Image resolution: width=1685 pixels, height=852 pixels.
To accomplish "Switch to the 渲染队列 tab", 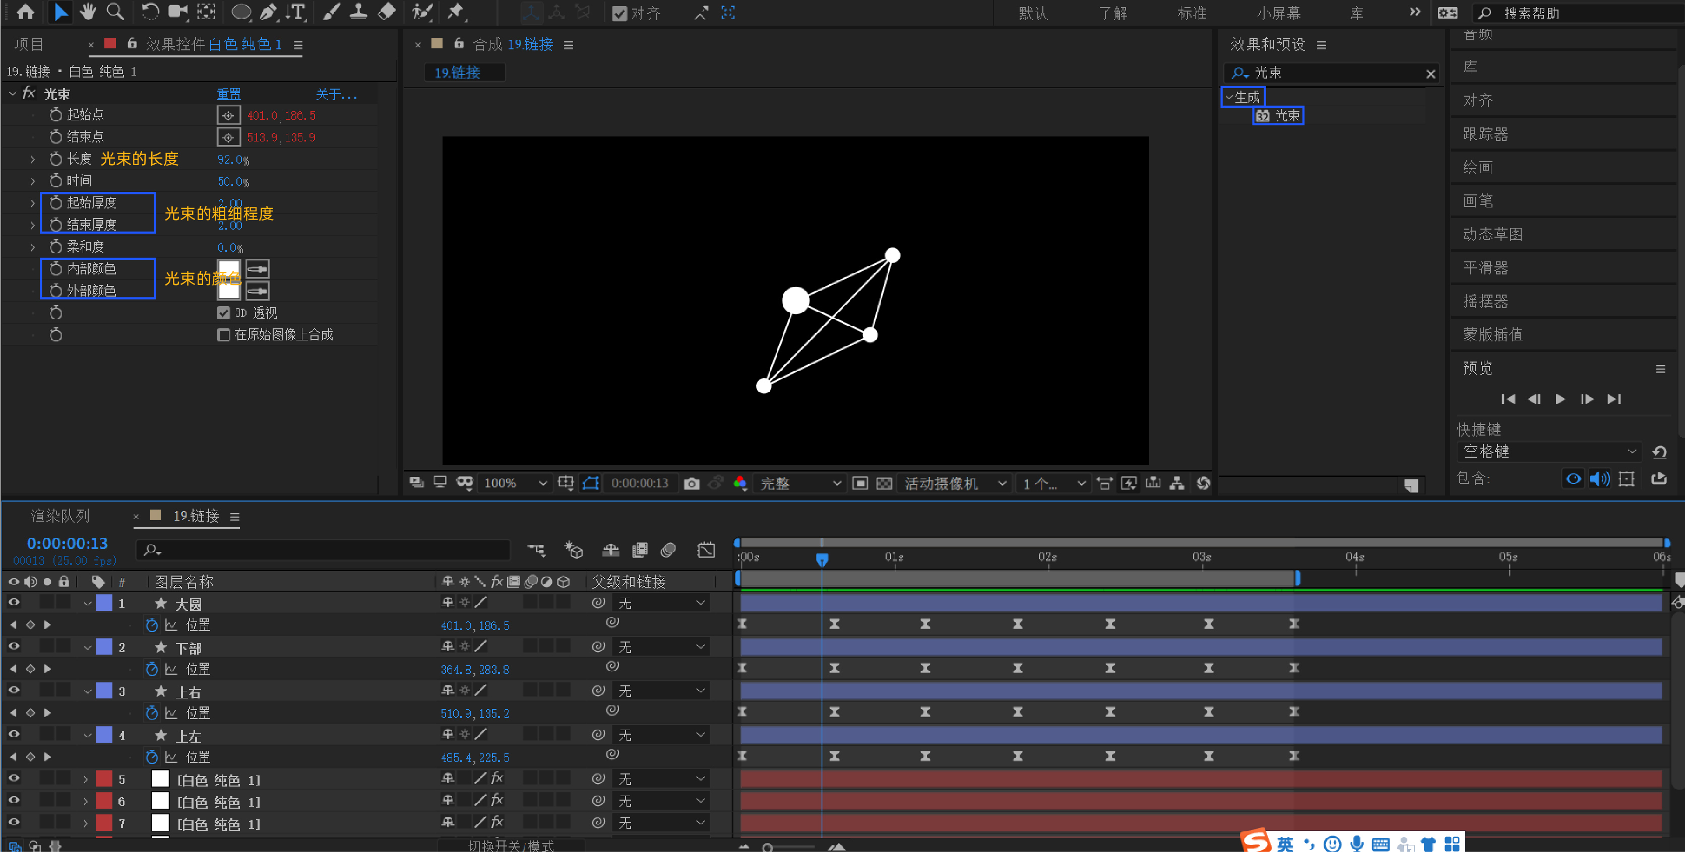I will click(x=60, y=516).
